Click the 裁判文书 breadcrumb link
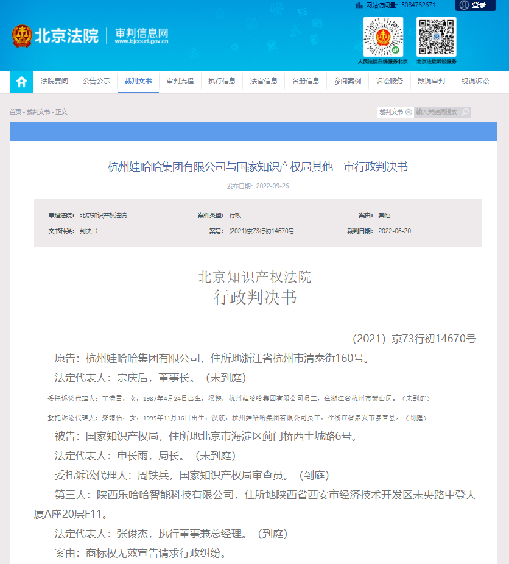The height and width of the screenshot is (564, 509). pyautogui.click(x=38, y=112)
